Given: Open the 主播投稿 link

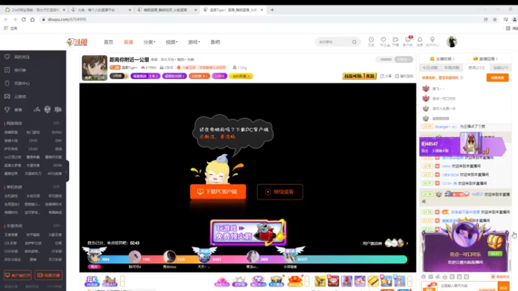Looking at the screenshot, I should pos(442,59).
